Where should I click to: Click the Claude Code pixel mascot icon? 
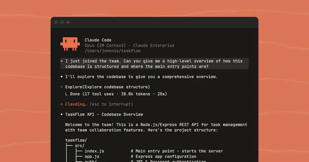[x=70, y=44]
